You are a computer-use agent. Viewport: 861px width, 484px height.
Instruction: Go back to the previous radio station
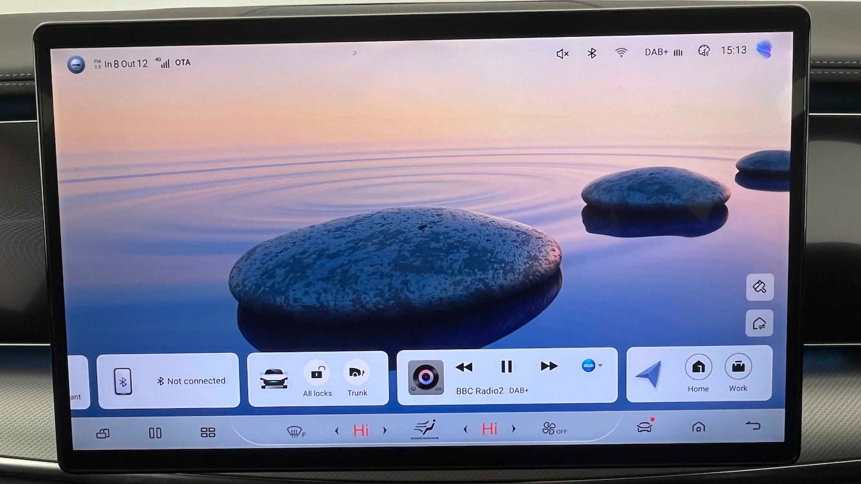tap(464, 367)
